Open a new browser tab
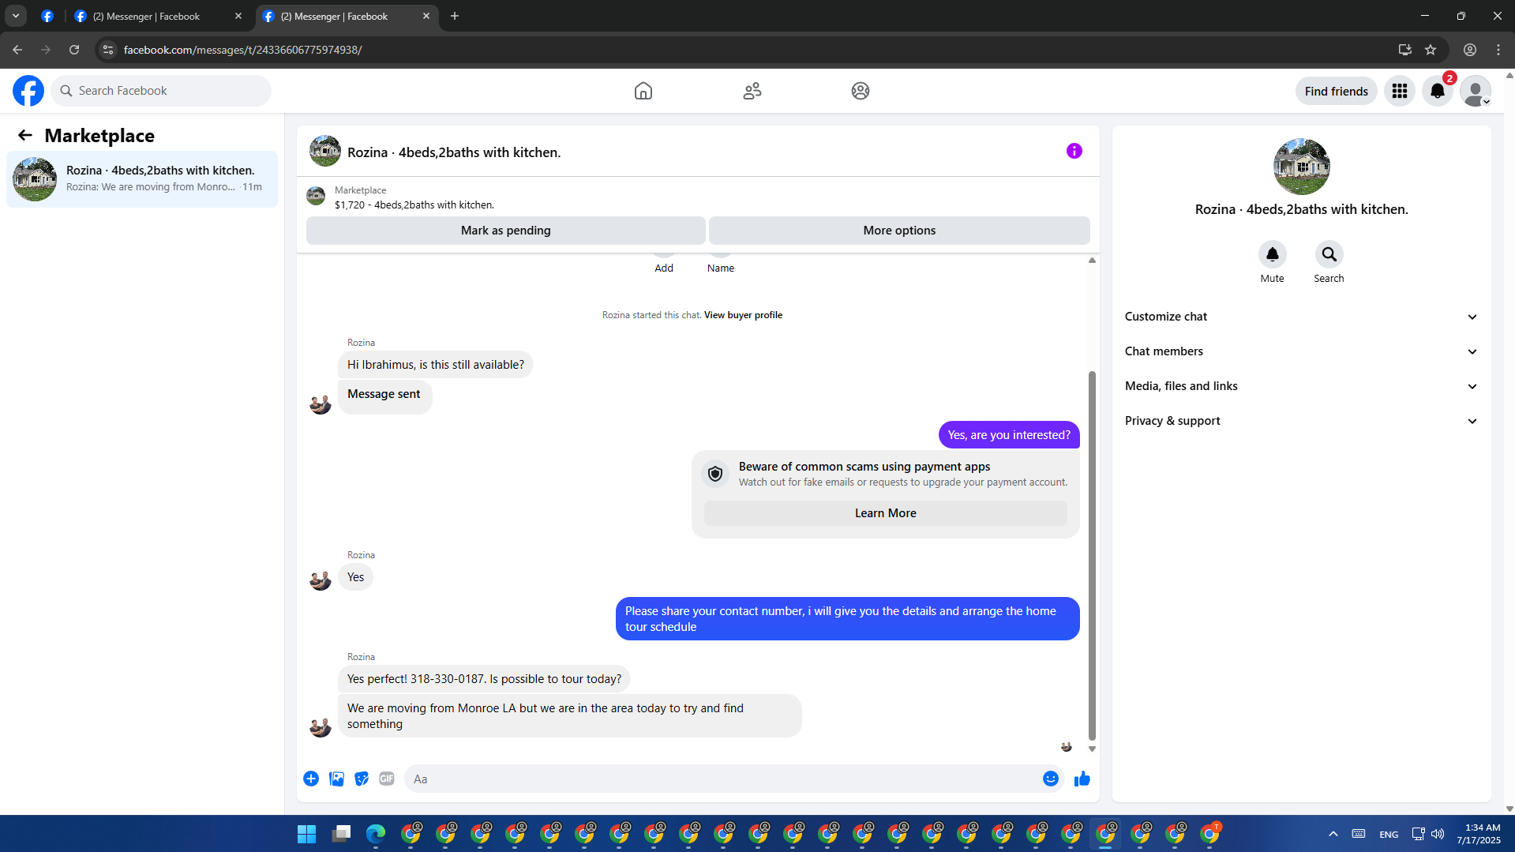Image resolution: width=1515 pixels, height=852 pixels. click(455, 16)
